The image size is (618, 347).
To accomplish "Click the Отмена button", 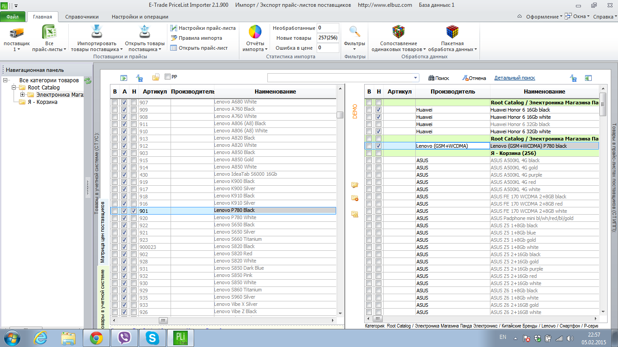I will pyautogui.click(x=474, y=78).
